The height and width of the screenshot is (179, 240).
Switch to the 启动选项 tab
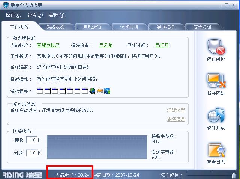click(x=92, y=27)
